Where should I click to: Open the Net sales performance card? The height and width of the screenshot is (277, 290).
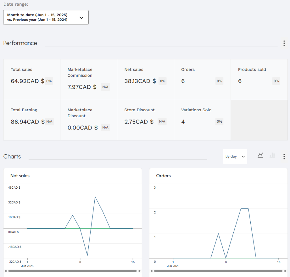point(145,79)
